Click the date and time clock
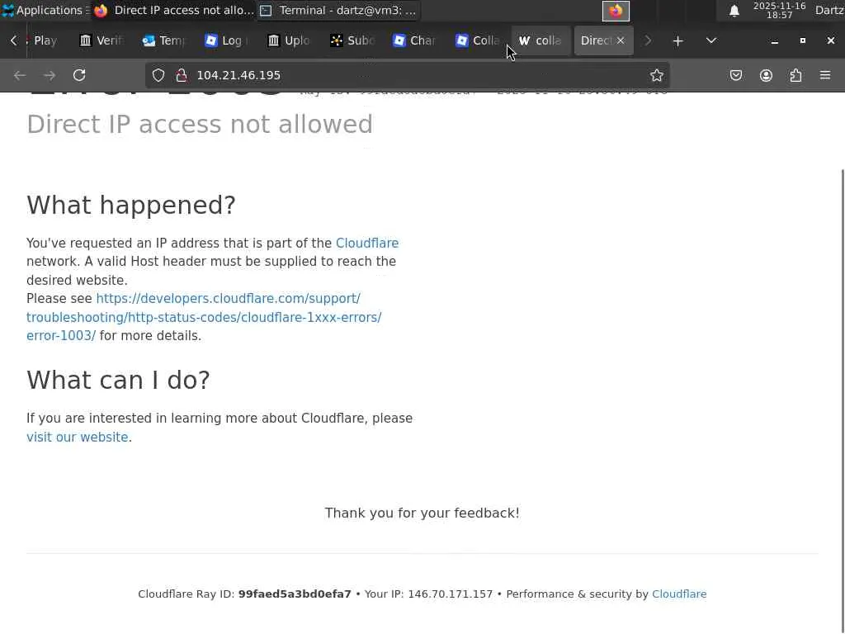The width and height of the screenshot is (845, 634). 779,10
